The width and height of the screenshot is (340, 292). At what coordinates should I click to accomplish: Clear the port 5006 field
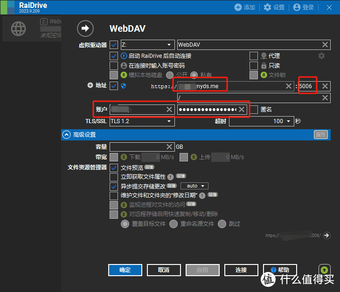[x=325, y=86]
